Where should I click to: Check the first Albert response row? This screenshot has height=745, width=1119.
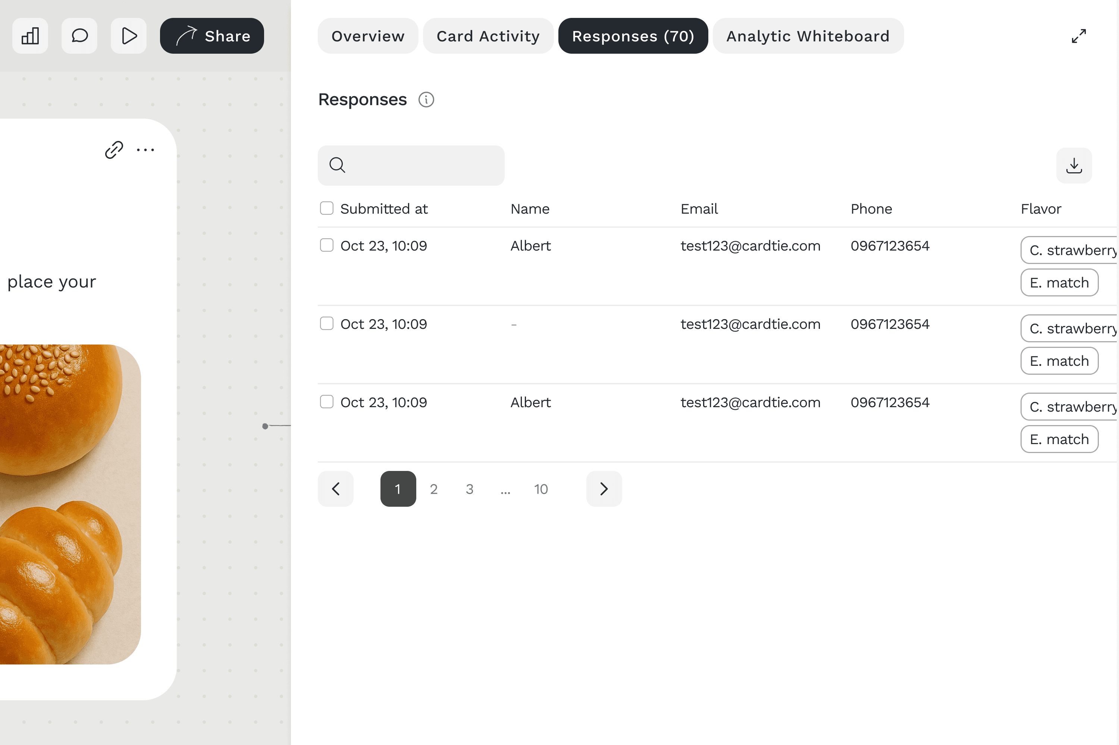pos(326,245)
